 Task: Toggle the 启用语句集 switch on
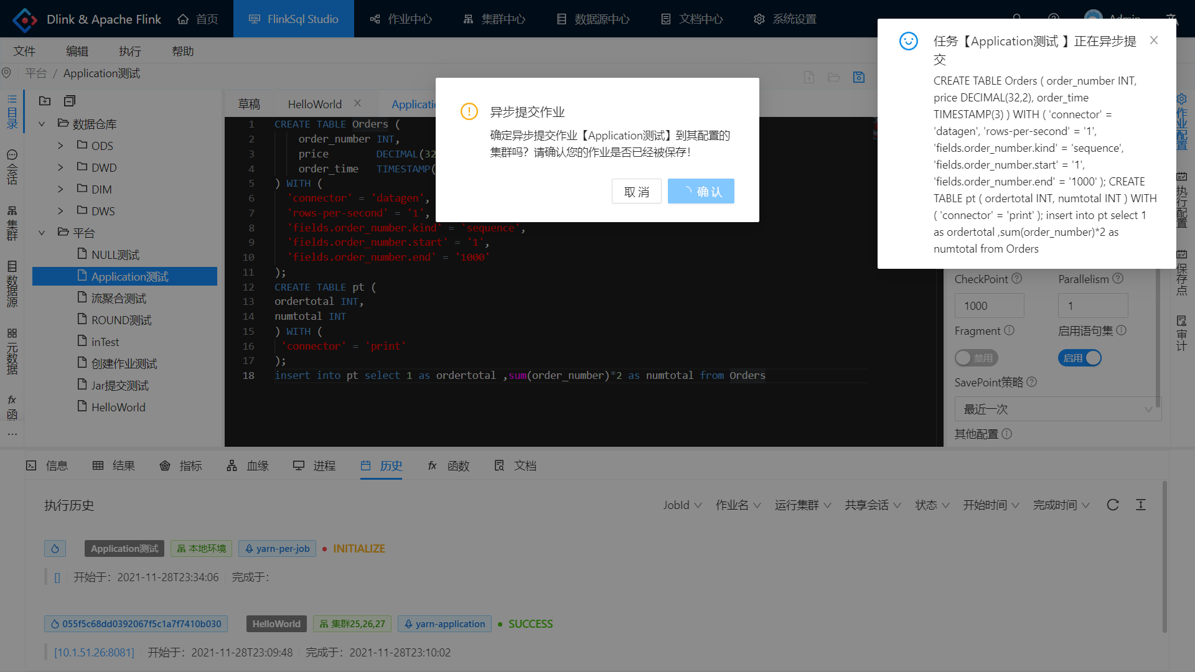pyautogui.click(x=1079, y=357)
